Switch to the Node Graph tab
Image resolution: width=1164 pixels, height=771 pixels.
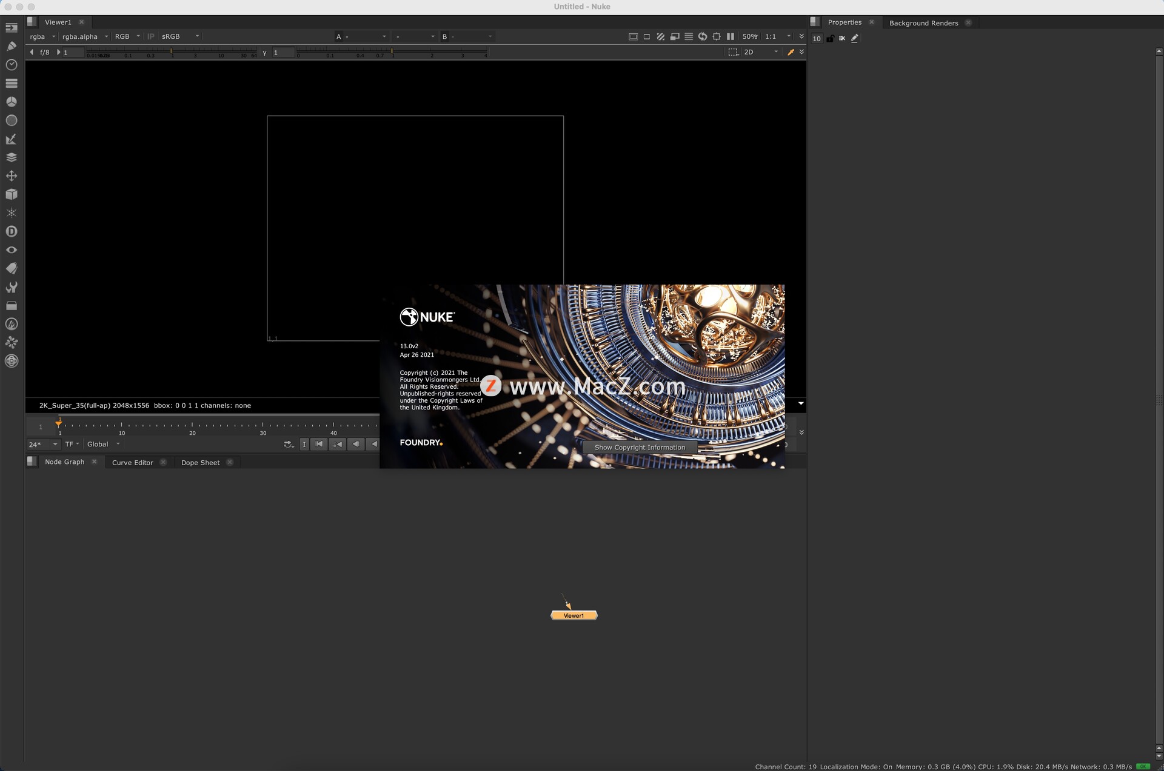point(64,462)
